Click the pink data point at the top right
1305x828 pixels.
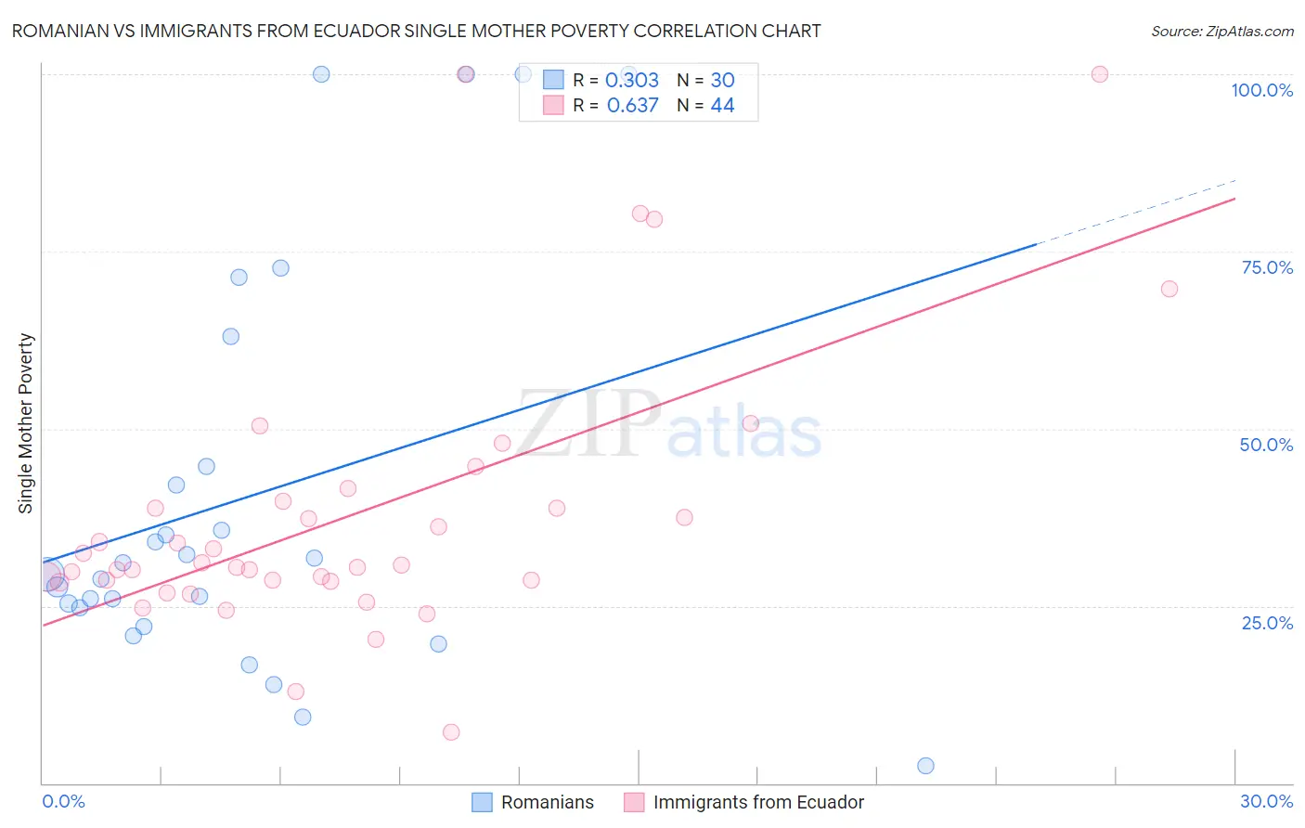click(1100, 74)
